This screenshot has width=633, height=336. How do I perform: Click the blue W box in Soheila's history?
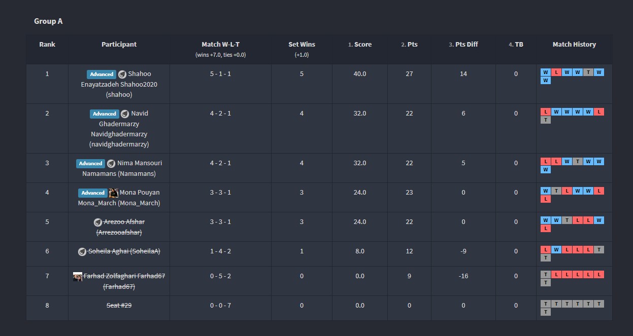(556, 250)
